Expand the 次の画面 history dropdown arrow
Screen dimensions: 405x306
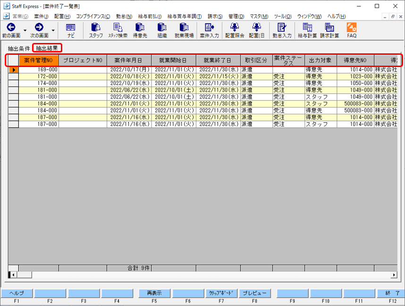click(53, 30)
